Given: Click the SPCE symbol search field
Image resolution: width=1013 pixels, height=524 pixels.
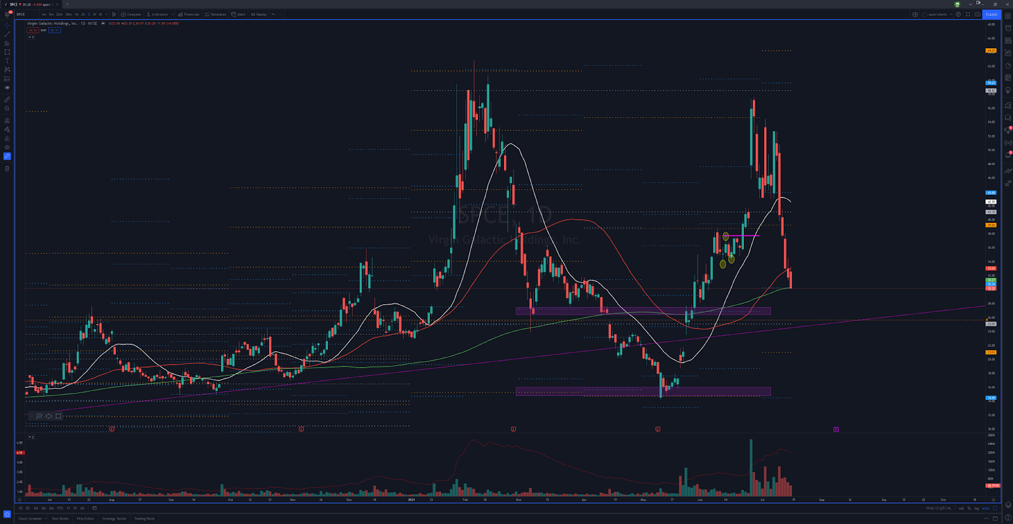Looking at the screenshot, I should [x=27, y=14].
